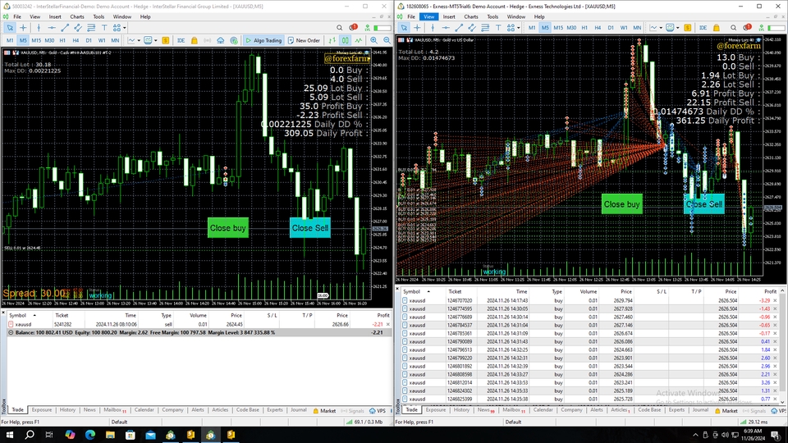Open Tools menu in Exness window
This screenshot has height=443, width=788.
tap(492, 16)
